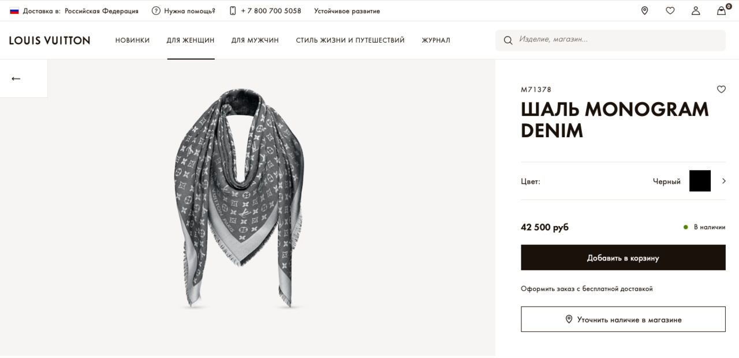Open delivery country selector Российская Федерация
This screenshot has height=358, width=739.
102,11
